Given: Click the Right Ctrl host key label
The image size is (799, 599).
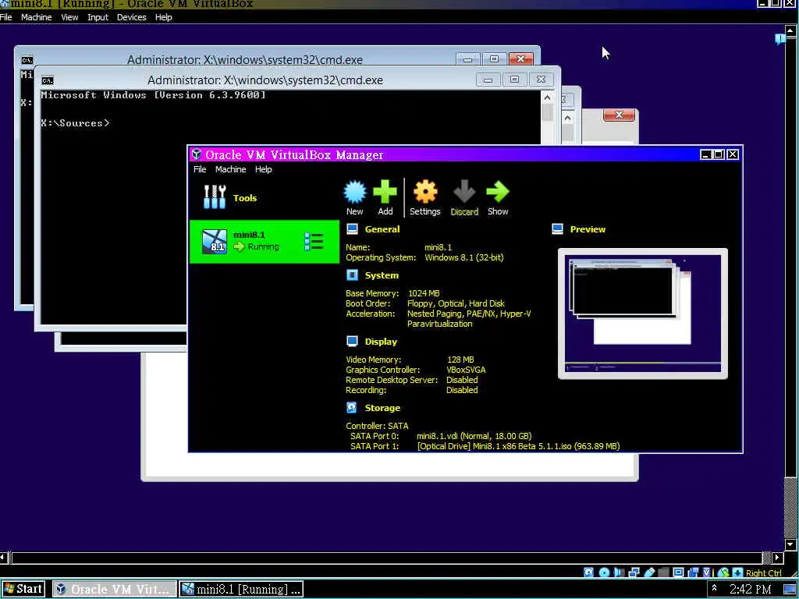Looking at the screenshot, I should 763,573.
